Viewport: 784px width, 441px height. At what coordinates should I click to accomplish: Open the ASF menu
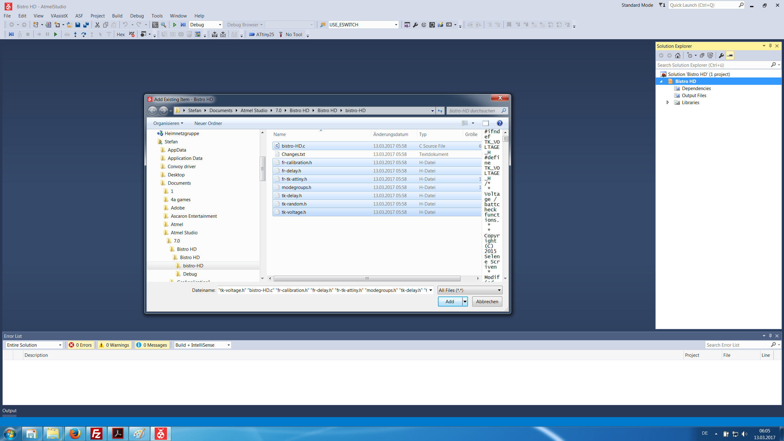click(79, 16)
